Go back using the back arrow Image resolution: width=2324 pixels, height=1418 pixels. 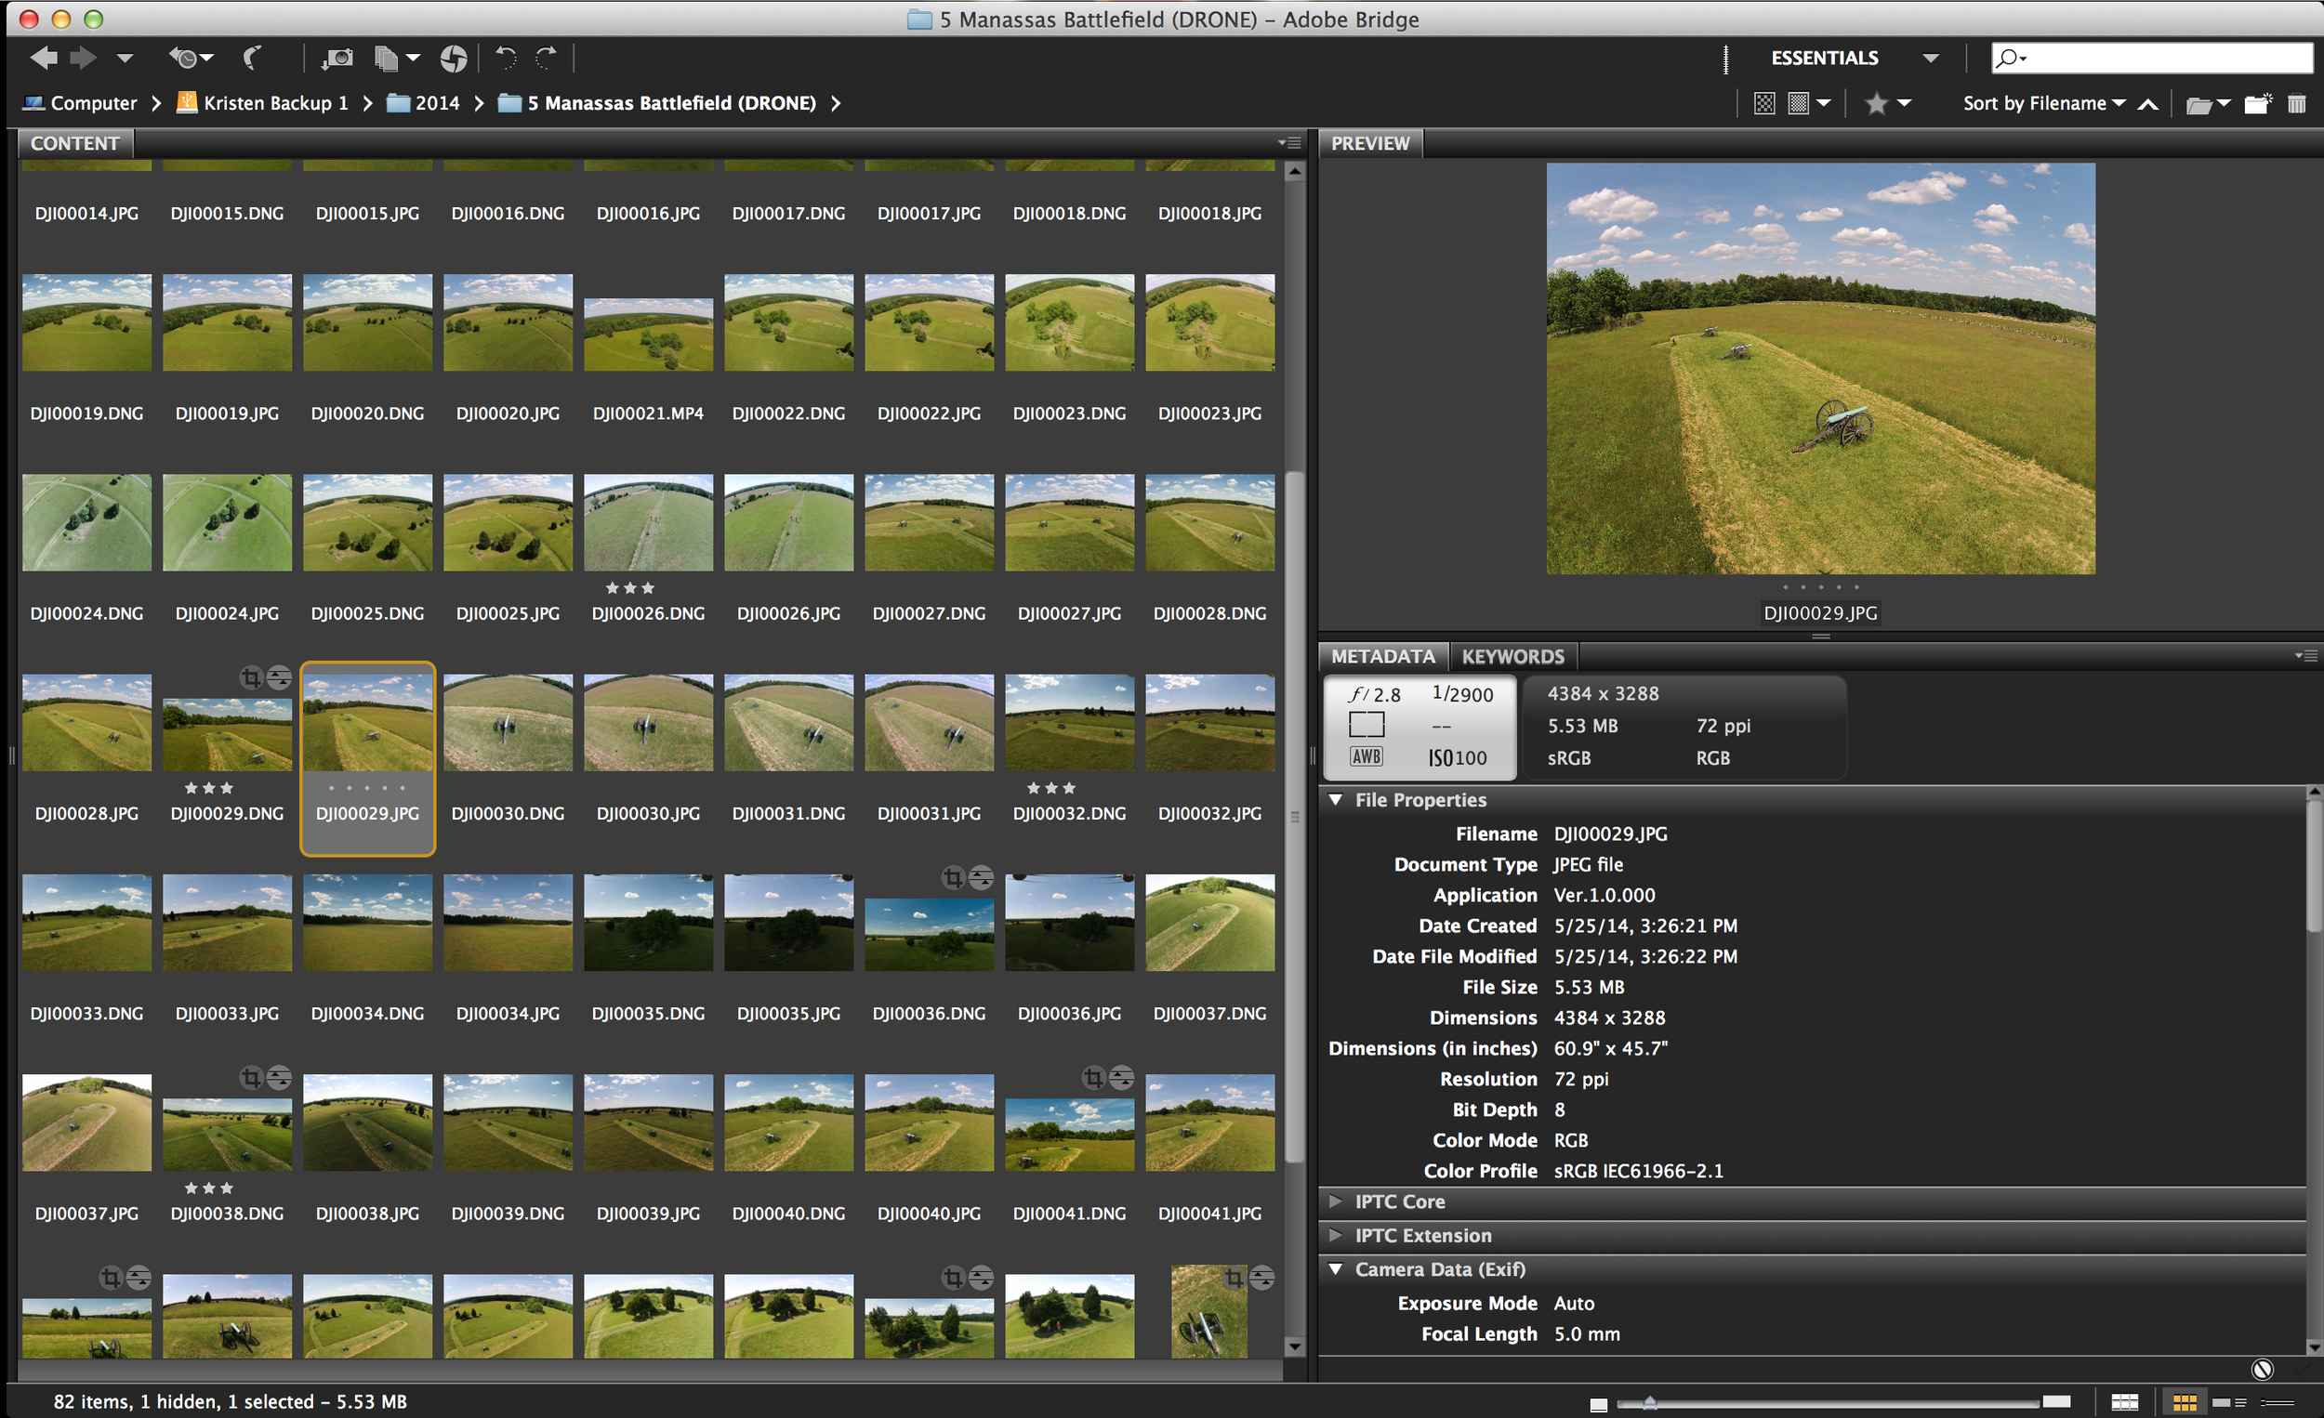[x=44, y=59]
